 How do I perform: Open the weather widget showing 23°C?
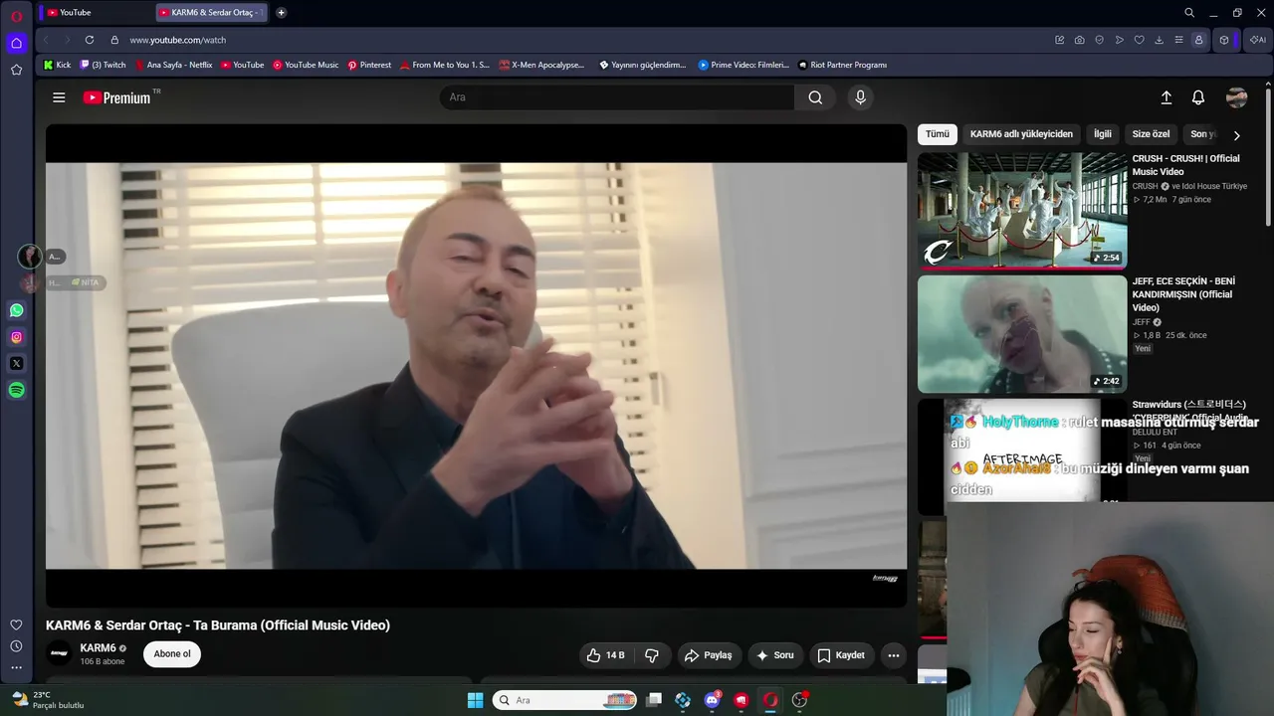pos(47,700)
